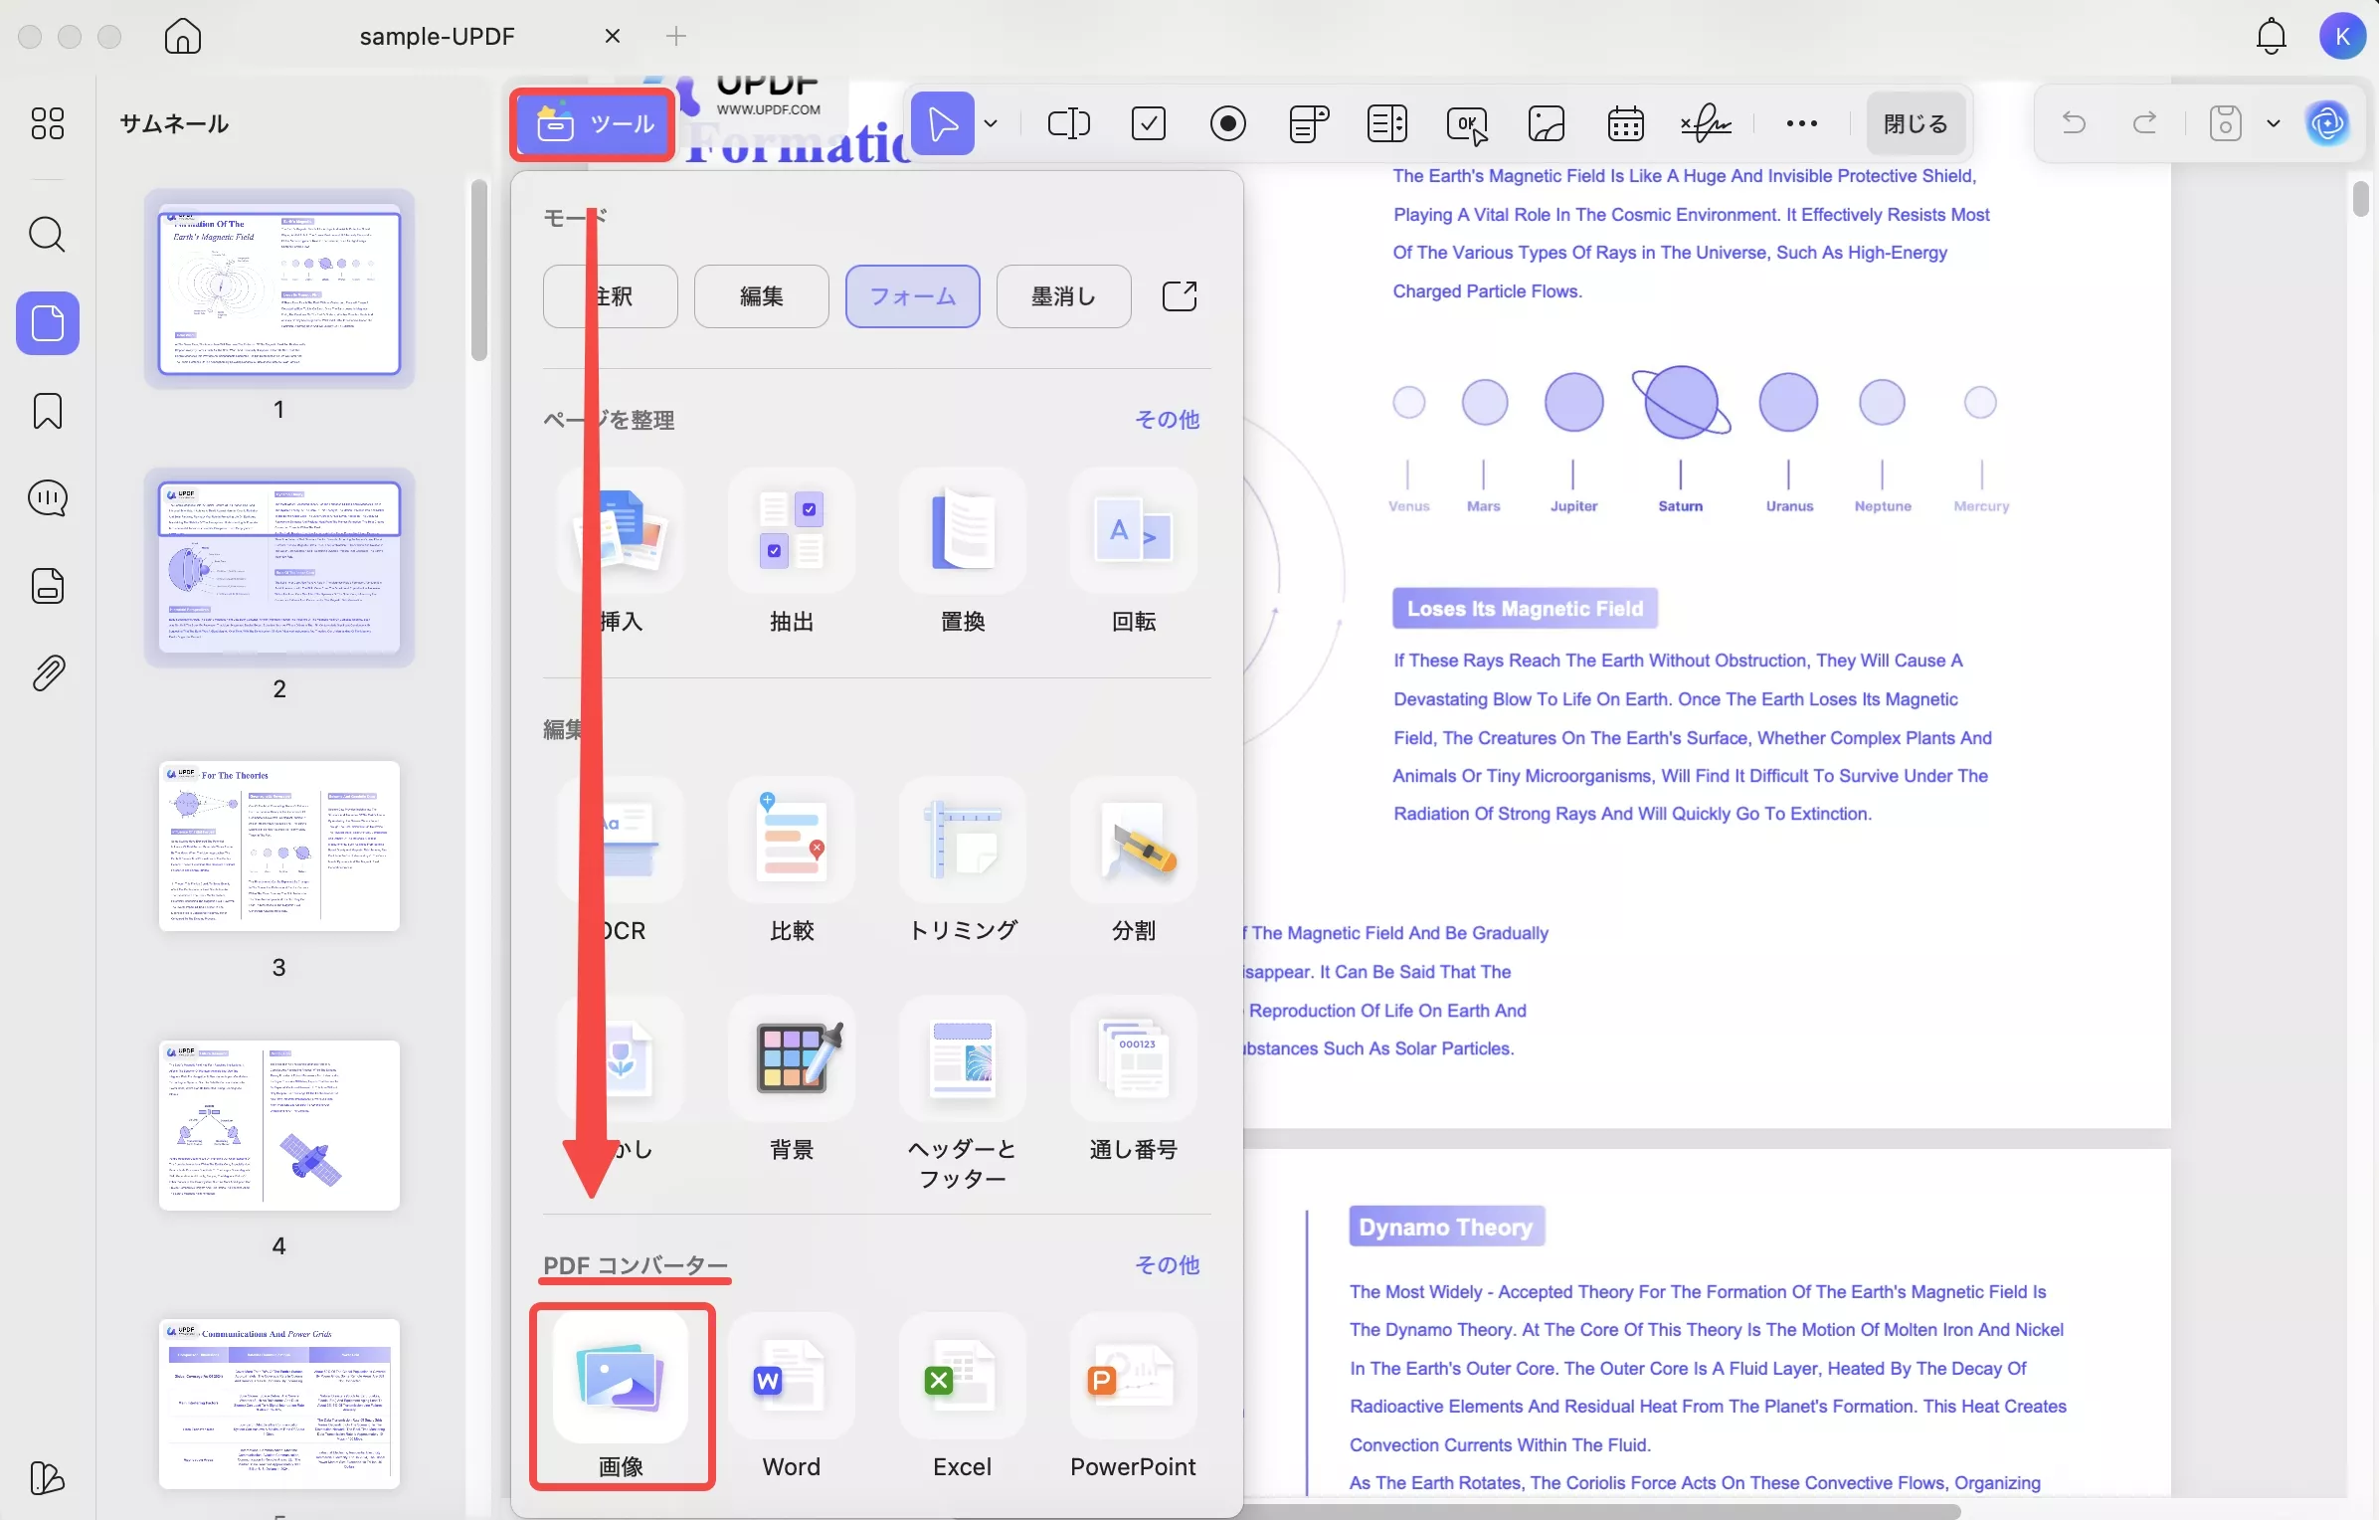The image size is (2379, 1520).
Task: Open save options dropdown arrow
Action: coord(2274,123)
